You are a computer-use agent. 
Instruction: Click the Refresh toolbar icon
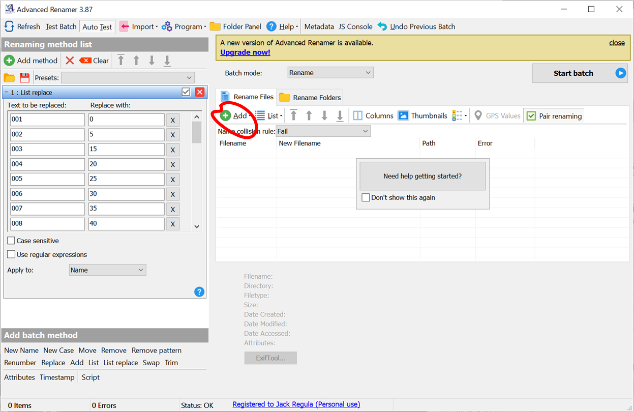[9, 26]
